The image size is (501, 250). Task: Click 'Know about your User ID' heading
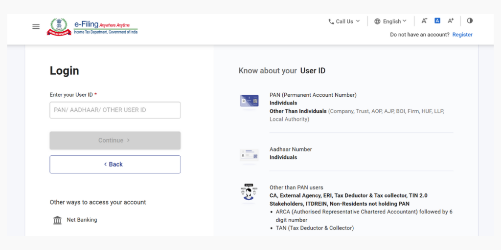pos(282,71)
